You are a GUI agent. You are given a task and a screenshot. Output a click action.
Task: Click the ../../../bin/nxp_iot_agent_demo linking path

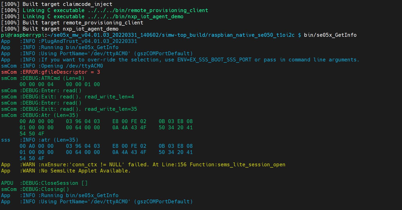(136, 16)
